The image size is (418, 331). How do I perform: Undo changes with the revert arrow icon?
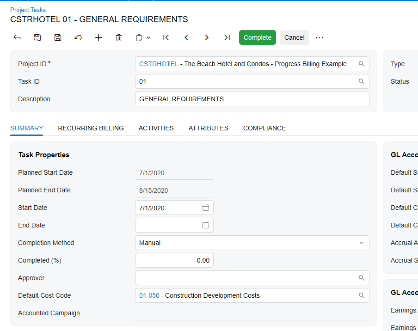pyautogui.click(x=78, y=37)
